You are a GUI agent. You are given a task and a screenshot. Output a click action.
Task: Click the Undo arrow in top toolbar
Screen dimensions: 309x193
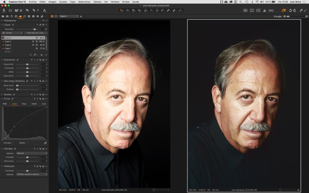click(34, 11)
